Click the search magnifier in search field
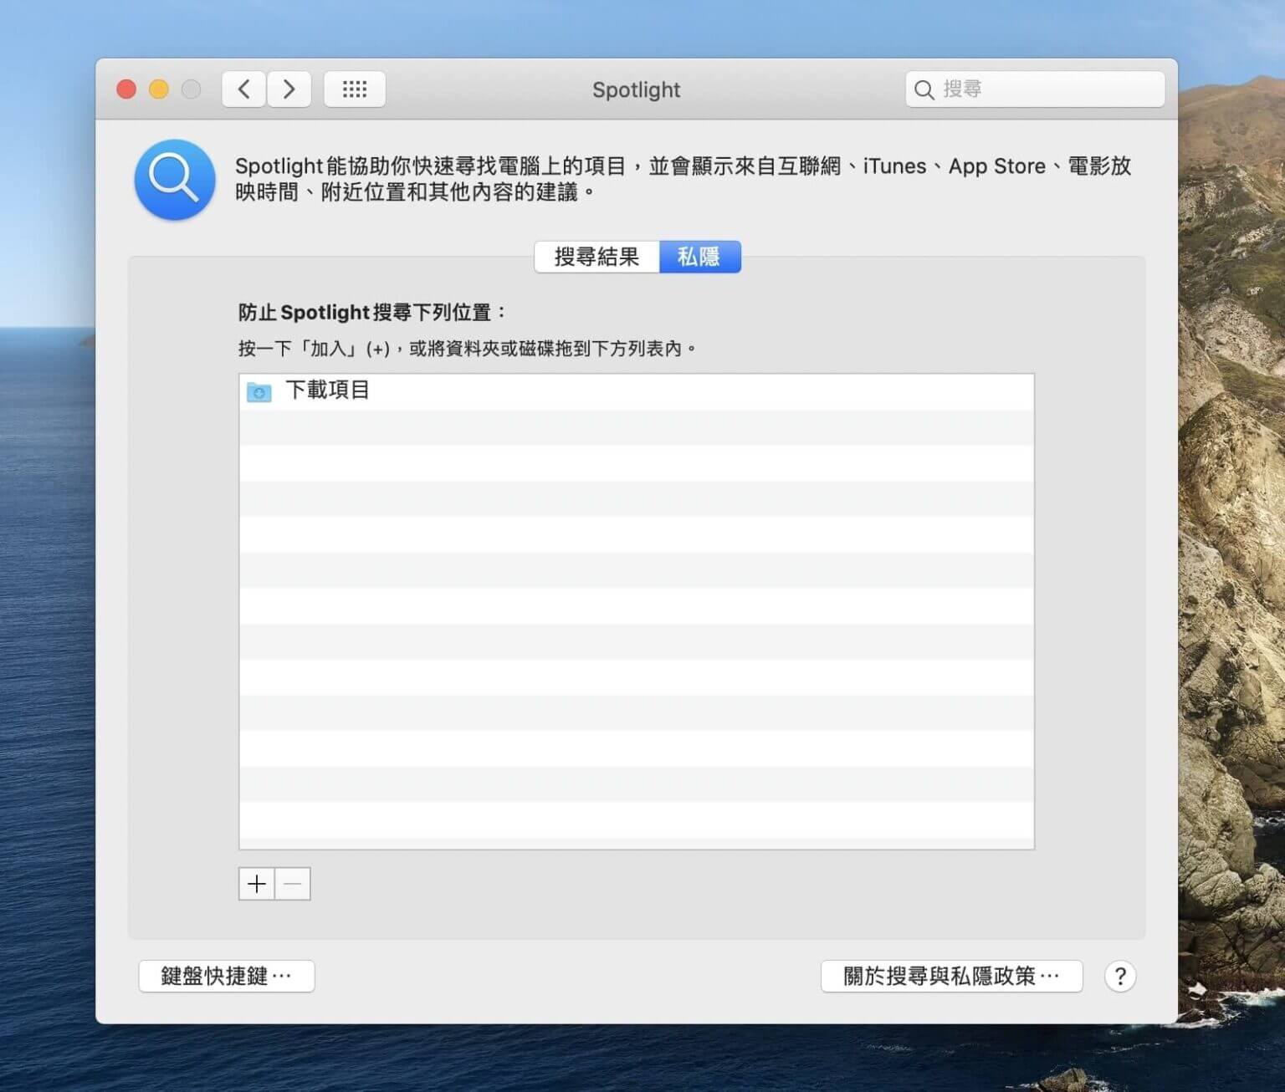This screenshot has height=1092, width=1285. (x=924, y=89)
